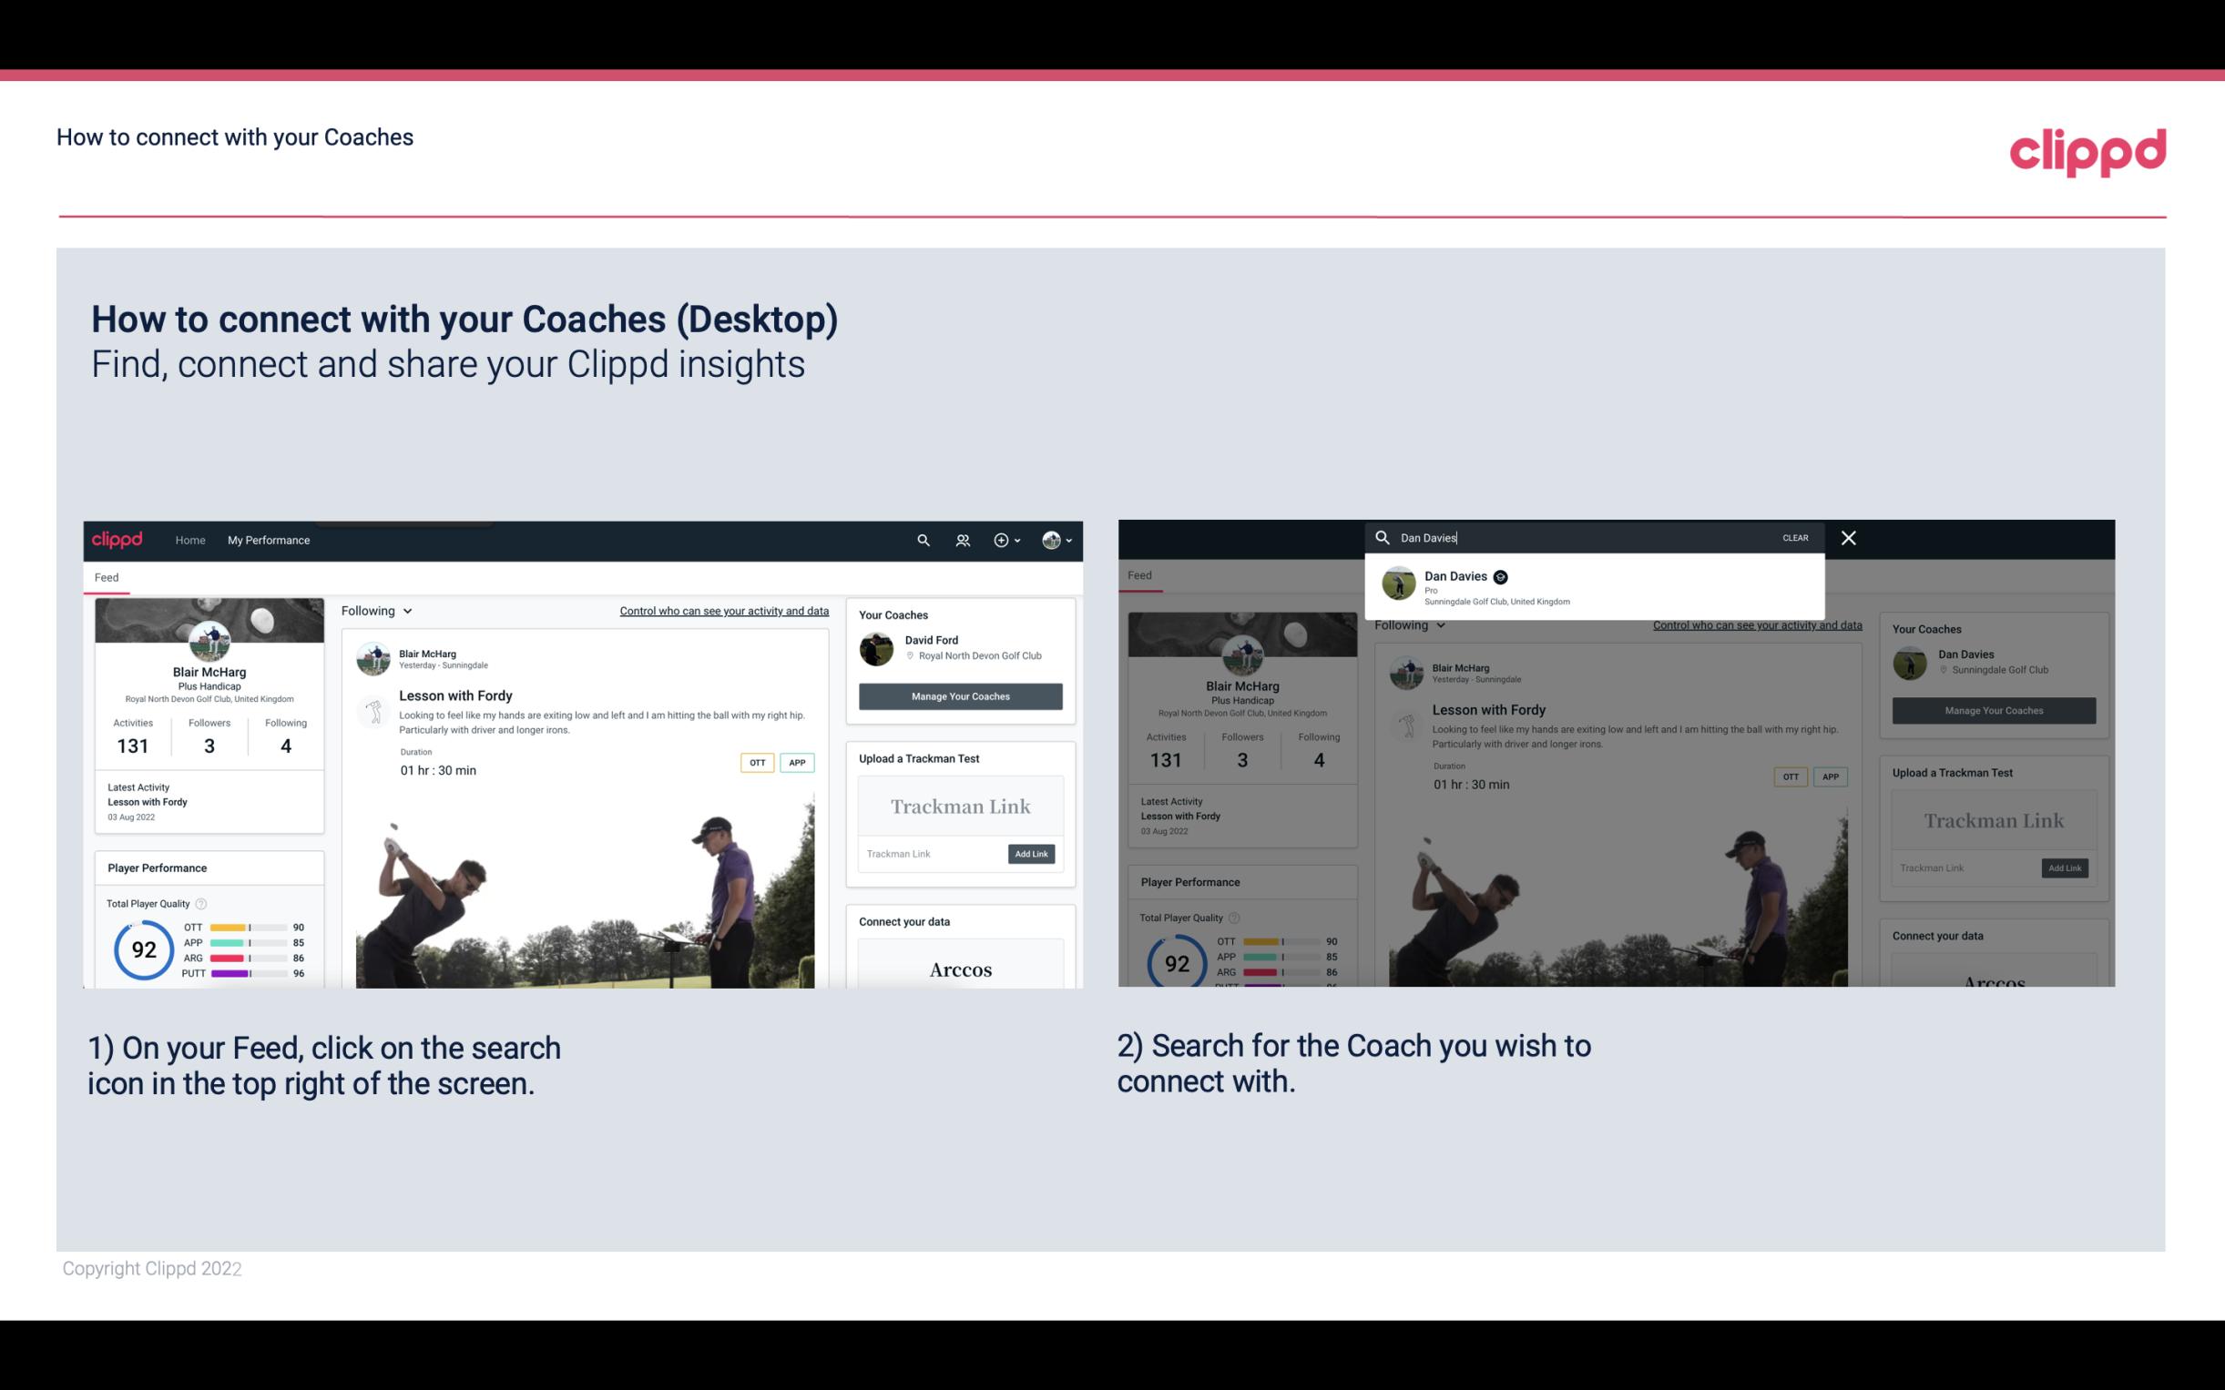This screenshot has height=1390, width=2225.
Task: Click Add Link for Trackman upload
Action: 1032,850
